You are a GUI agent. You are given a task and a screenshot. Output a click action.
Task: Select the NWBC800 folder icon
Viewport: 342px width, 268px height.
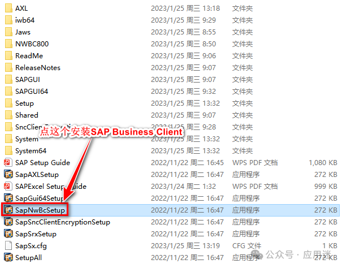click(8, 44)
